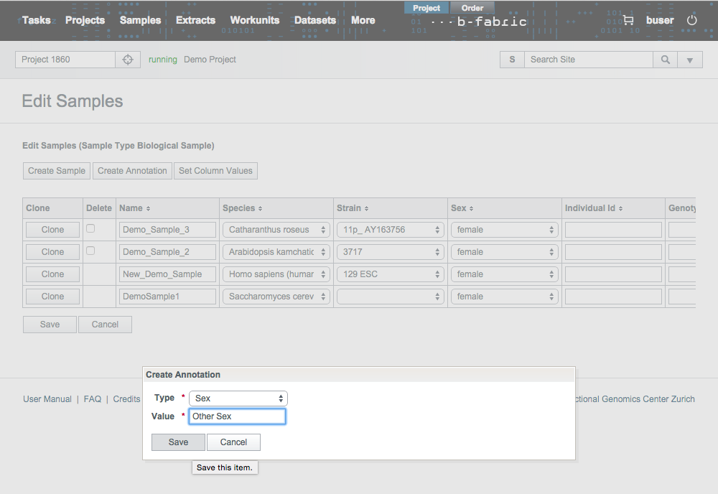The image size is (718, 494).
Task: Open the annotation Type dropdown
Action: 238,398
